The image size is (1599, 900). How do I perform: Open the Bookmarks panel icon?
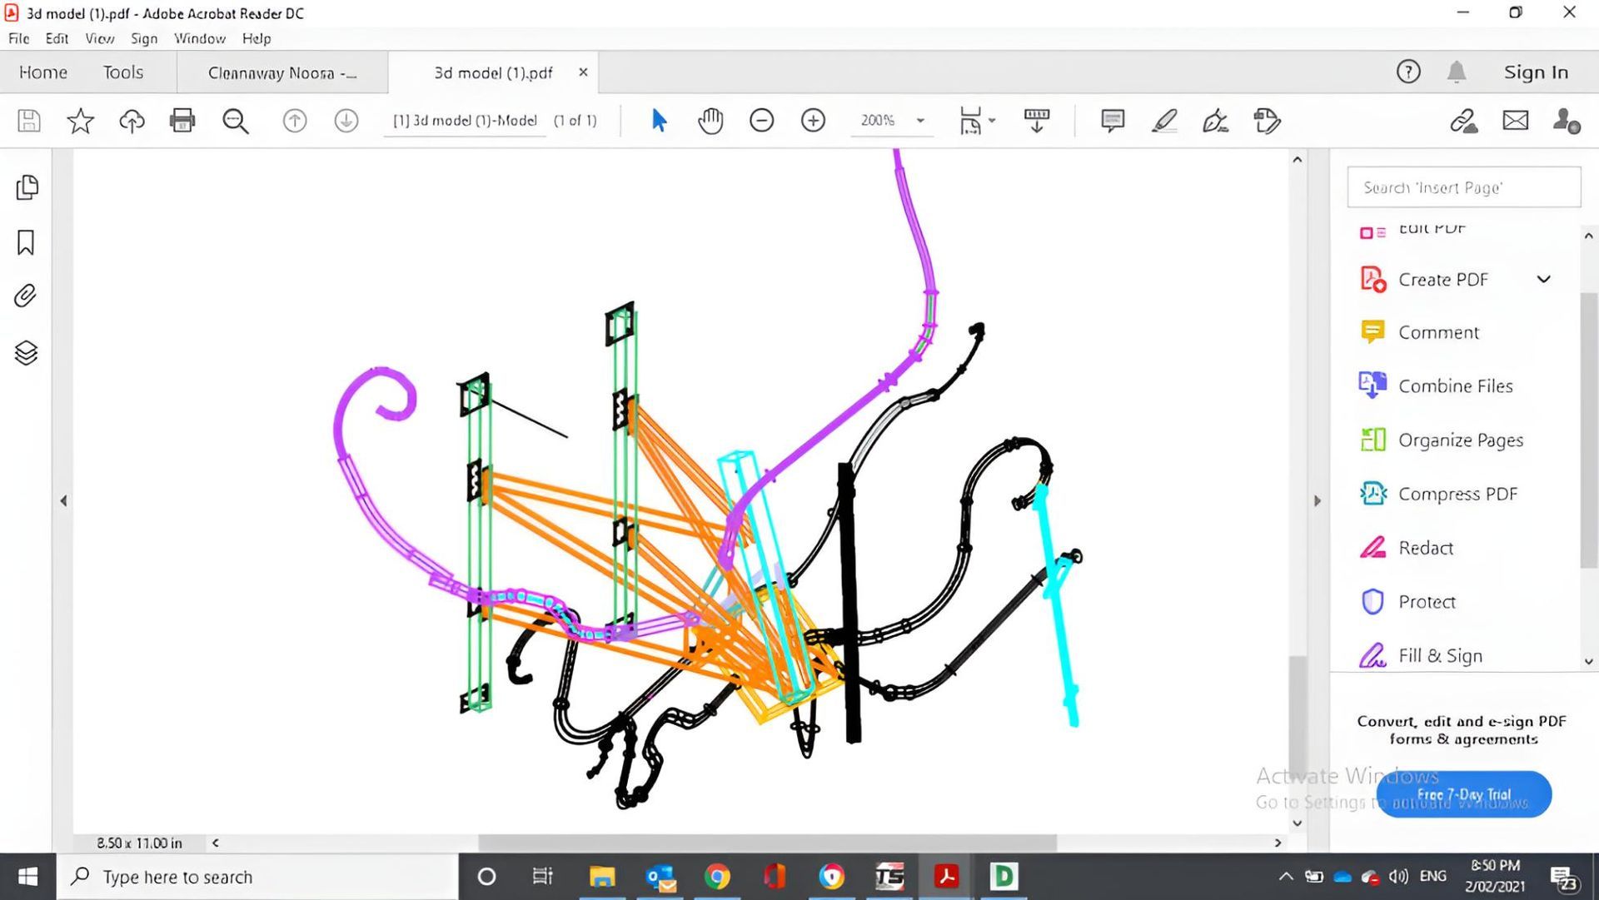pos(26,242)
